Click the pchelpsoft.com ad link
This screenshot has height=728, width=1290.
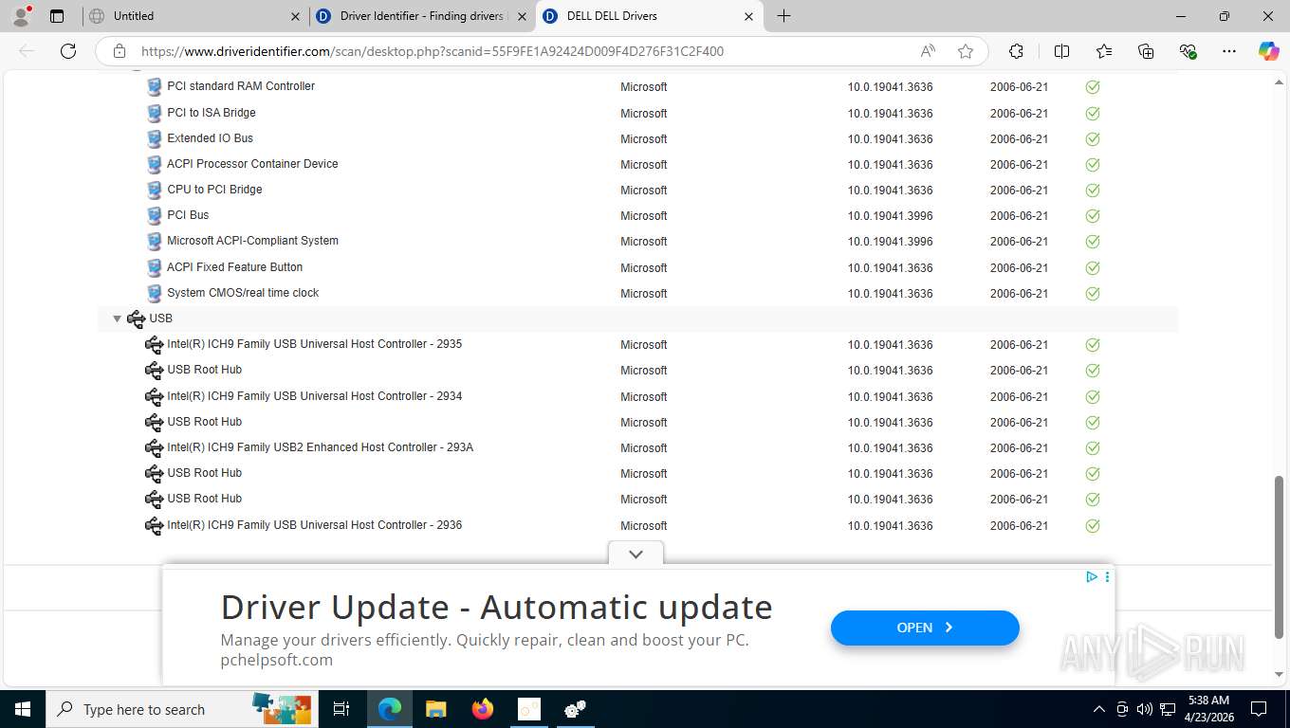coord(276,660)
